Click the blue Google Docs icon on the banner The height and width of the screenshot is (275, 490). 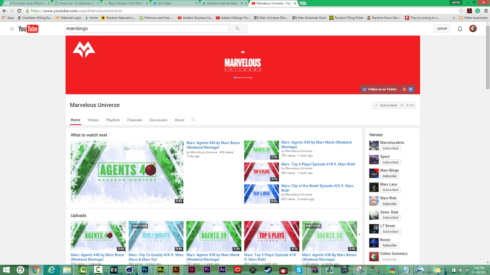(411, 89)
